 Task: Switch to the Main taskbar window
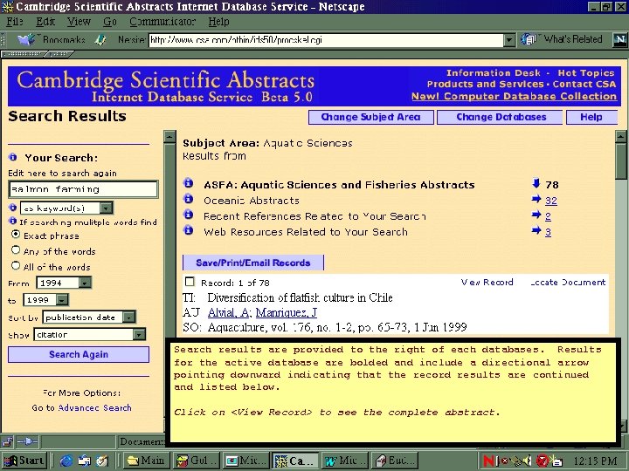[147, 461]
